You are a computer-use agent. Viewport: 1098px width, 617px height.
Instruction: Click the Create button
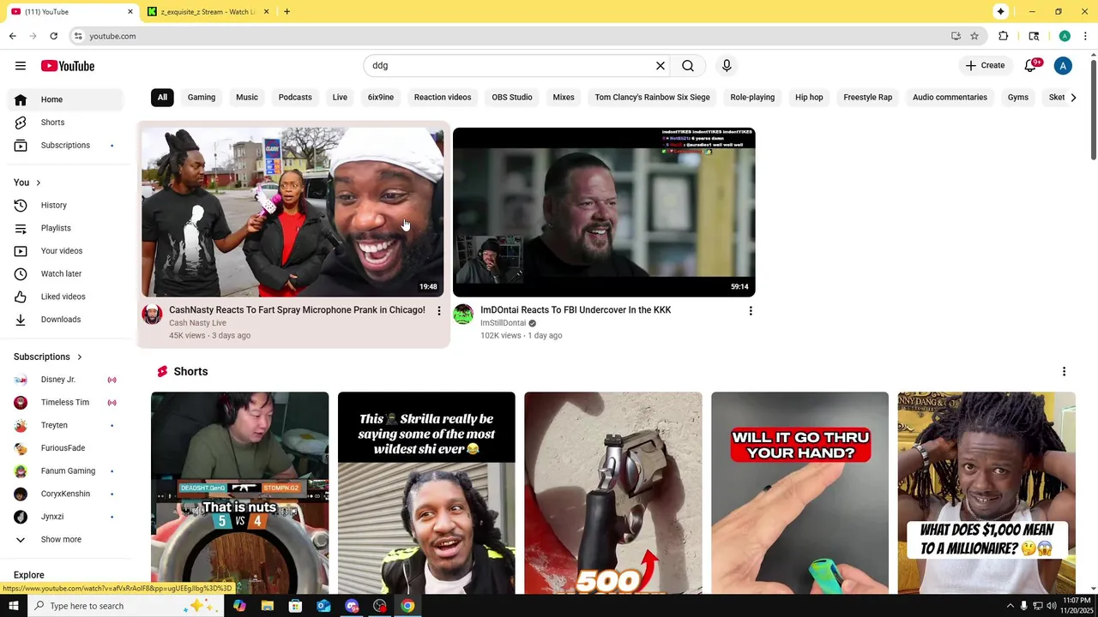(985, 66)
